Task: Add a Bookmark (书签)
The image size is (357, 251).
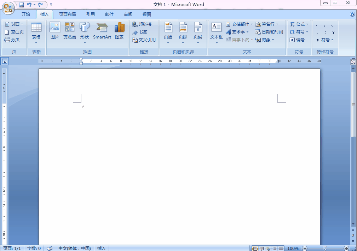Action: pos(140,32)
